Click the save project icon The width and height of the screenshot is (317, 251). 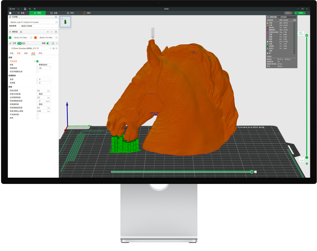(25, 9)
